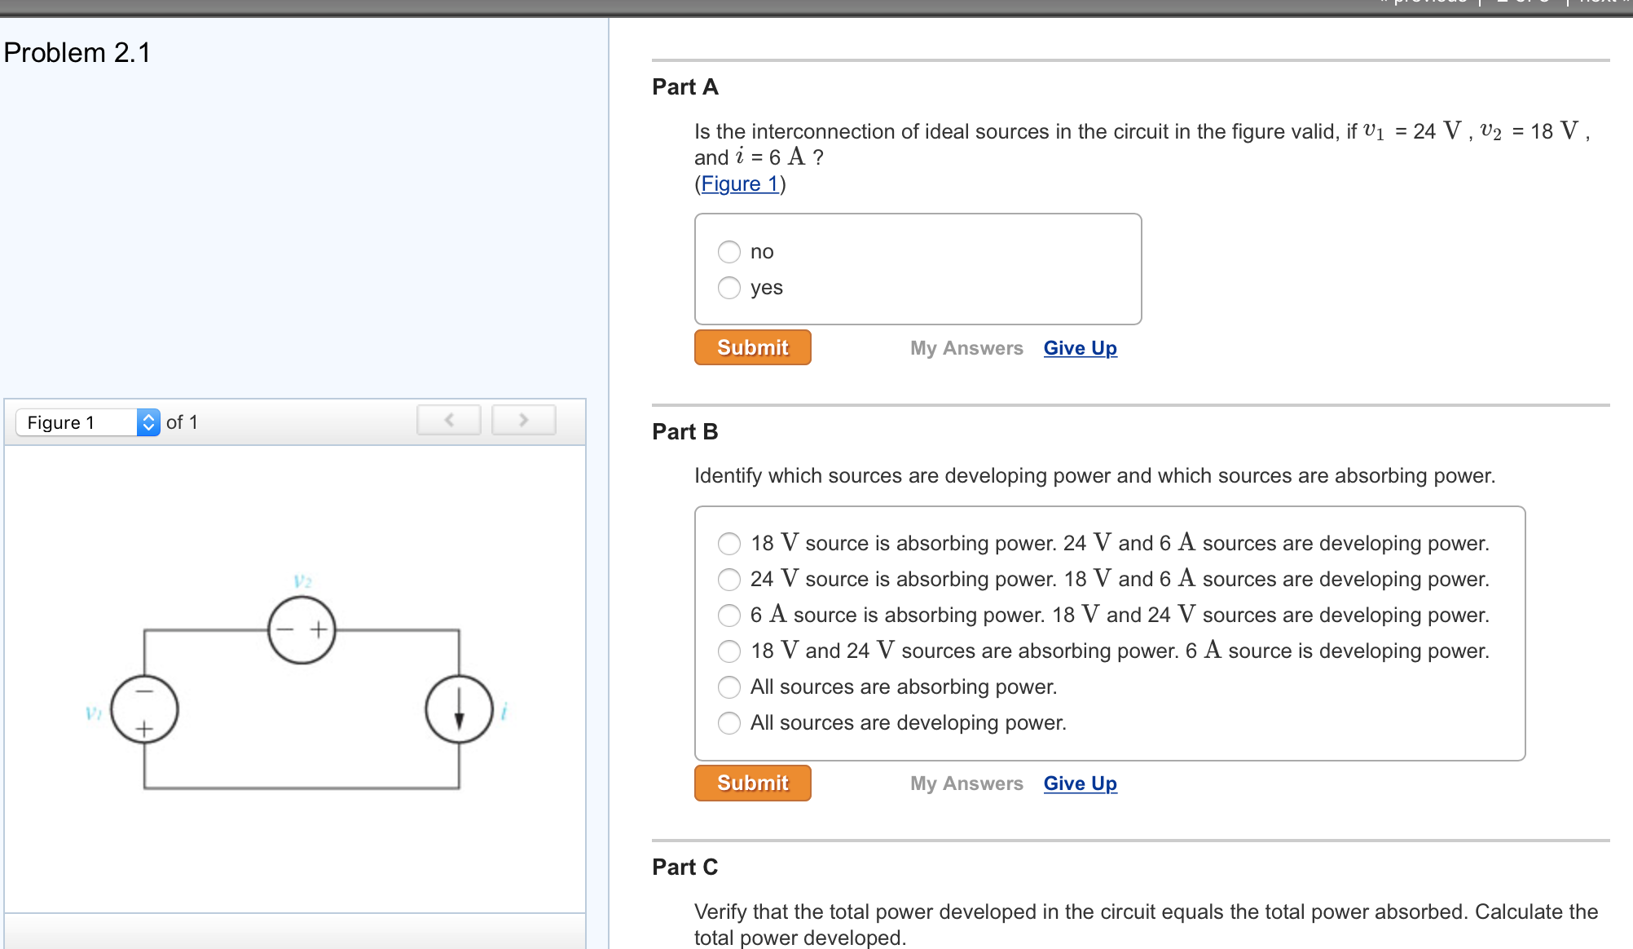
Task: Choose '18 V and 24 V sources absorbing' option
Action: [x=729, y=651]
